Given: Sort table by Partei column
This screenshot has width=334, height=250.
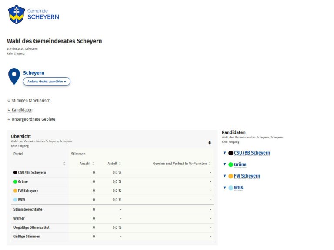Looking at the screenshot, I should point(64,164).
